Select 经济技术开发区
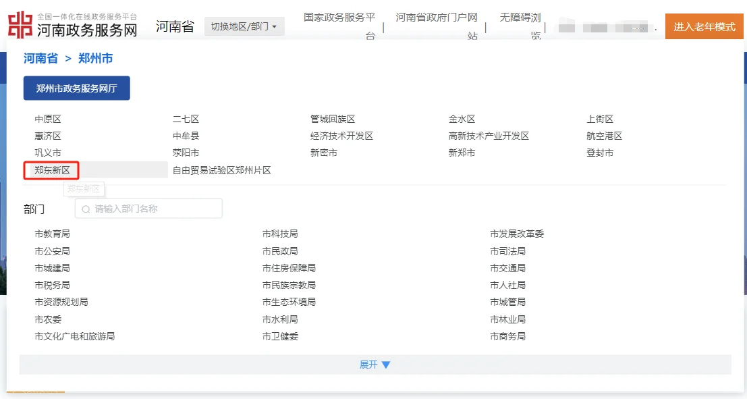The width and height of the screenshot is (747, 399). click(341, 136)
